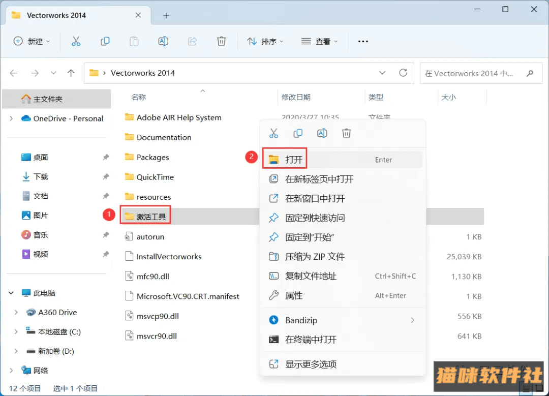
Task: Go back with the left arrow button
Action: click(14, 73)
